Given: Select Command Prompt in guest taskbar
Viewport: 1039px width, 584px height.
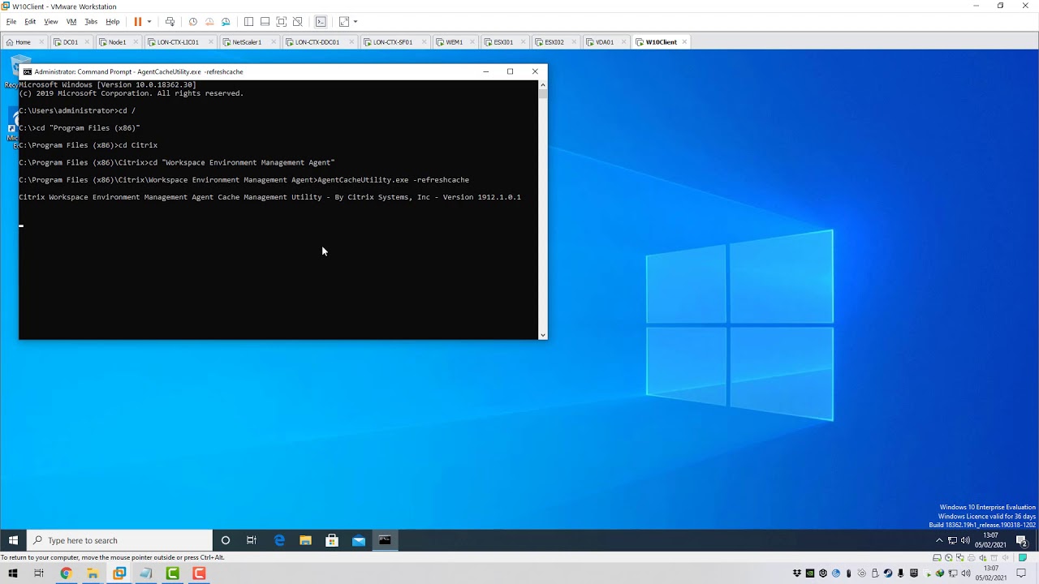Looking at the screenshot, I should [385, 540].
